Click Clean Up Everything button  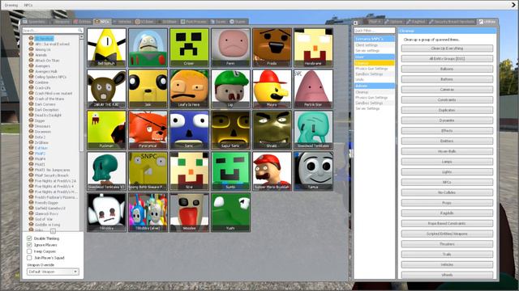click(447, 48)
